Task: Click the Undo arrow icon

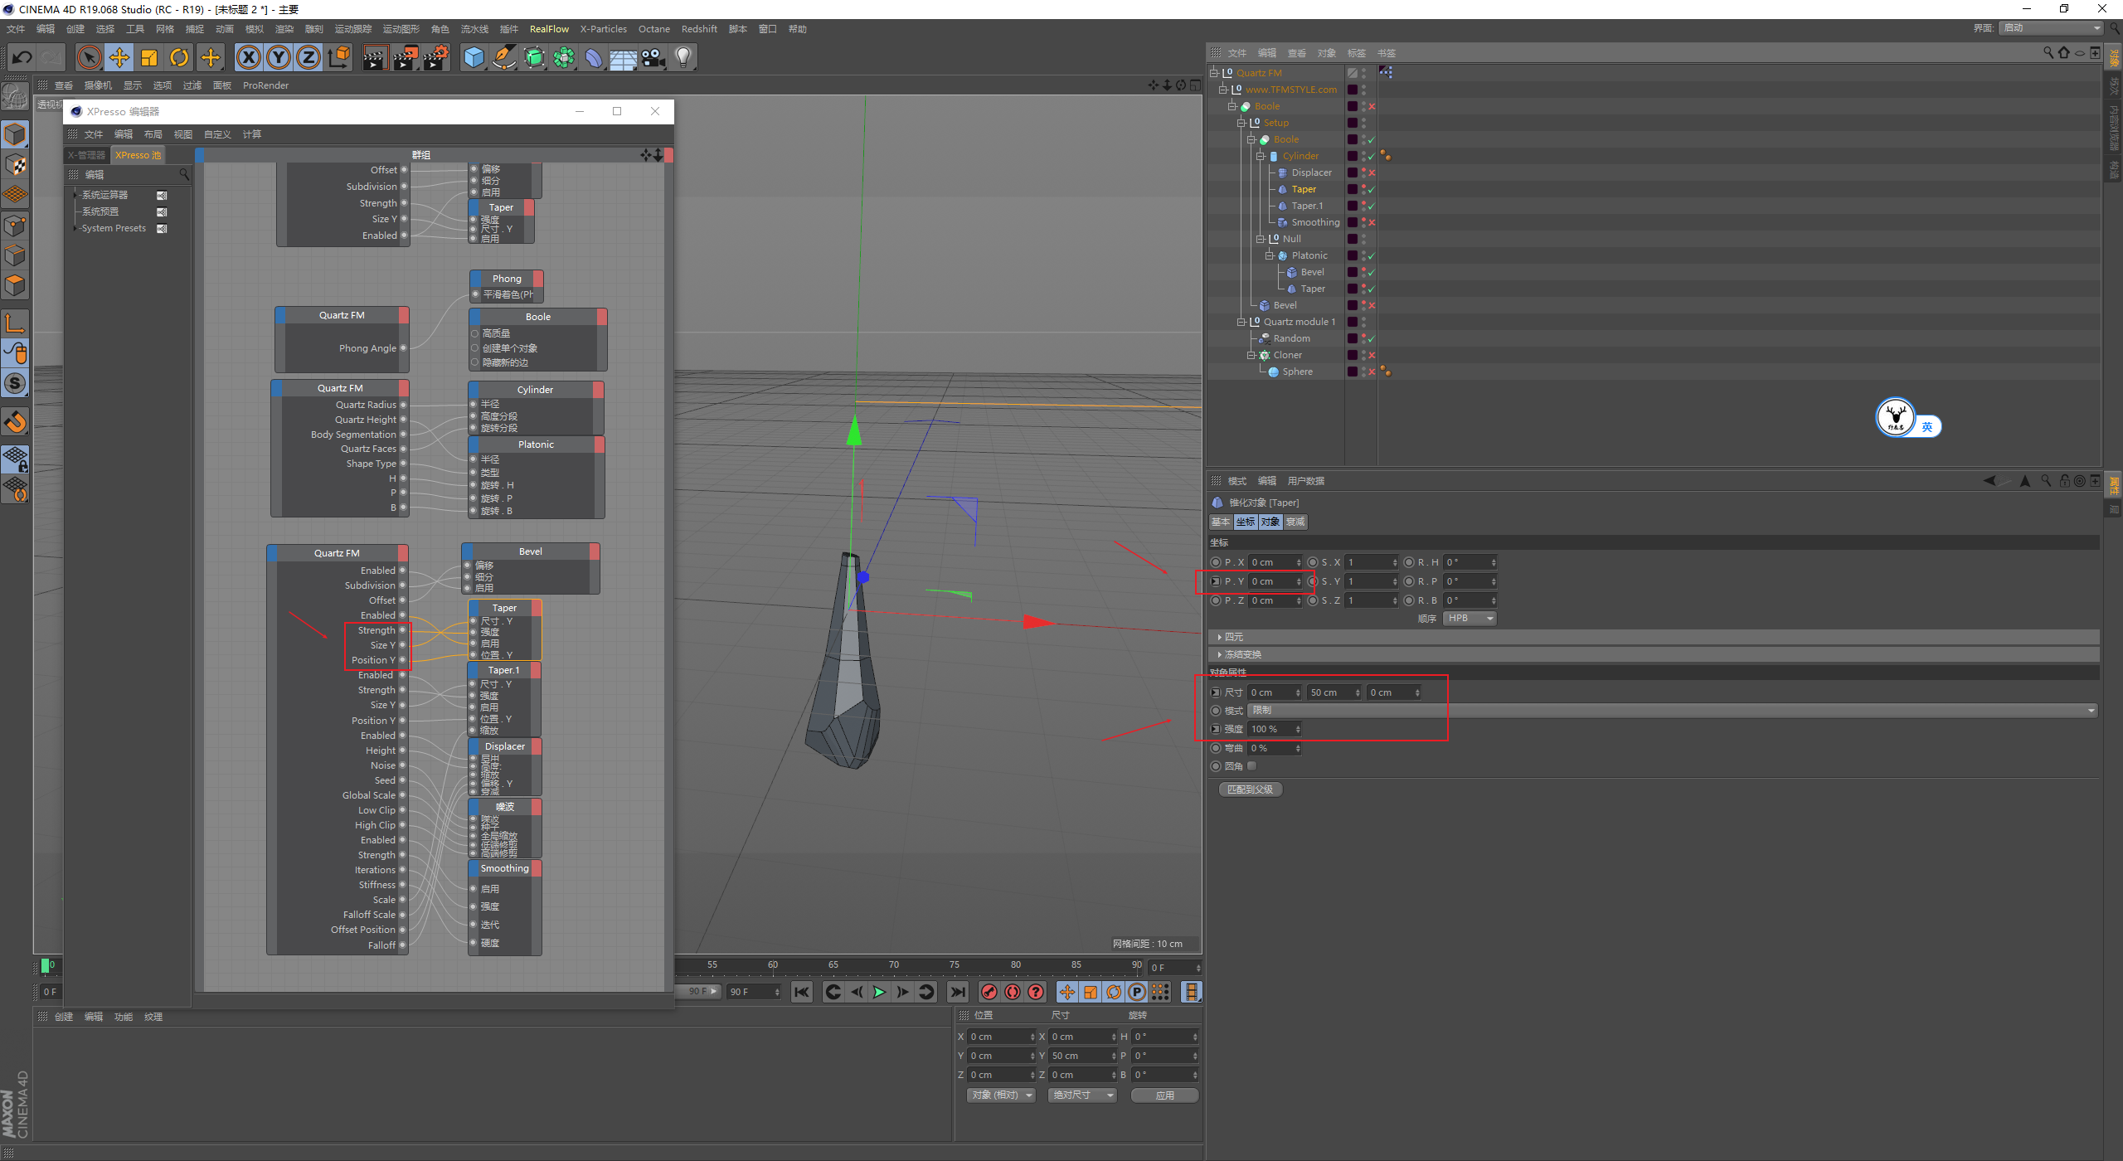Action: click(x=22, y=57)
